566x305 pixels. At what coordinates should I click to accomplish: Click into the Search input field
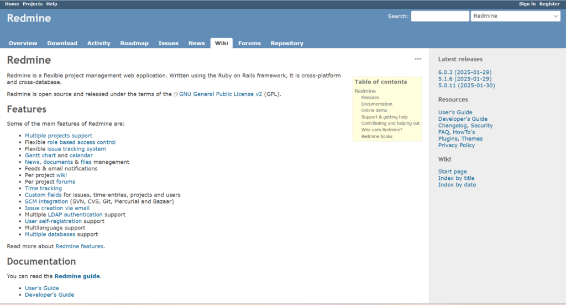pyautogui.click(x=439, y=16)
